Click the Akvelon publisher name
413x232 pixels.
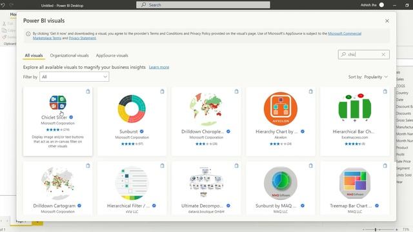[x=281, y=137]
